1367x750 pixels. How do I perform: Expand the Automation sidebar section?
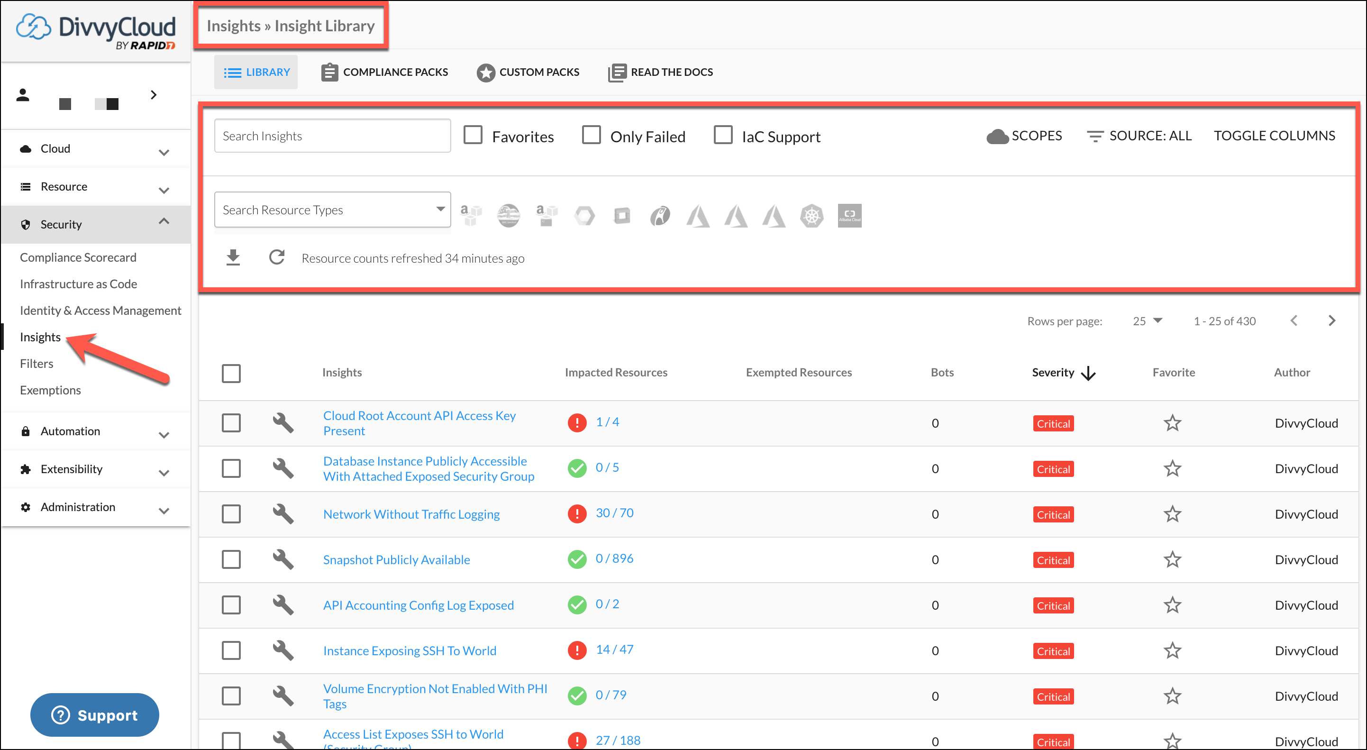tap(96, 431)
